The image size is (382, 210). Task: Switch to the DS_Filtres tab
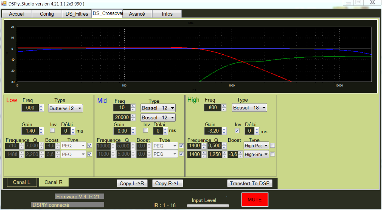(76, 14)
